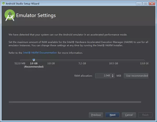Set slider to the 512.0 MB minimum
The height and width of the screenshot is (122, 157).
20,60
